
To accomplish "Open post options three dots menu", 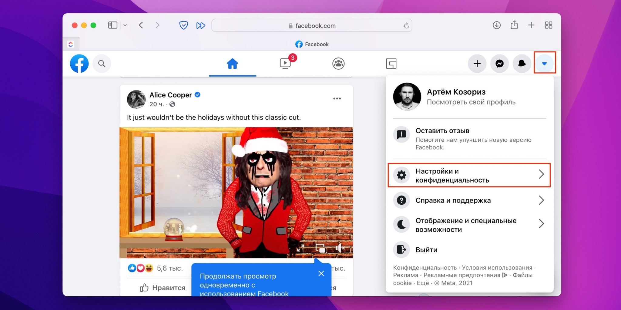I will [x=337, y=99].
